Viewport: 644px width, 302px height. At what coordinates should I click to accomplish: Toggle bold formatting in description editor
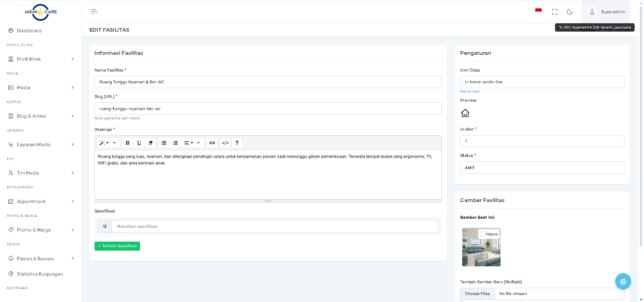pos(128,143)
